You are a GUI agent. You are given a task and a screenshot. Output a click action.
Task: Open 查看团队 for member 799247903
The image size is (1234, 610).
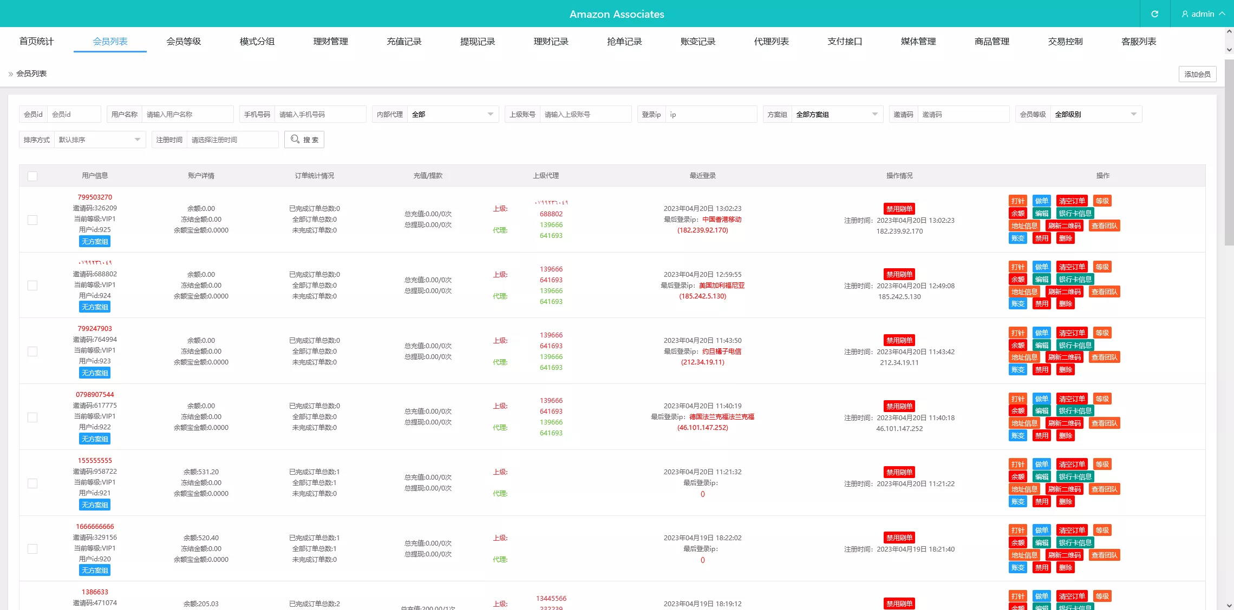pos(1104,357)
